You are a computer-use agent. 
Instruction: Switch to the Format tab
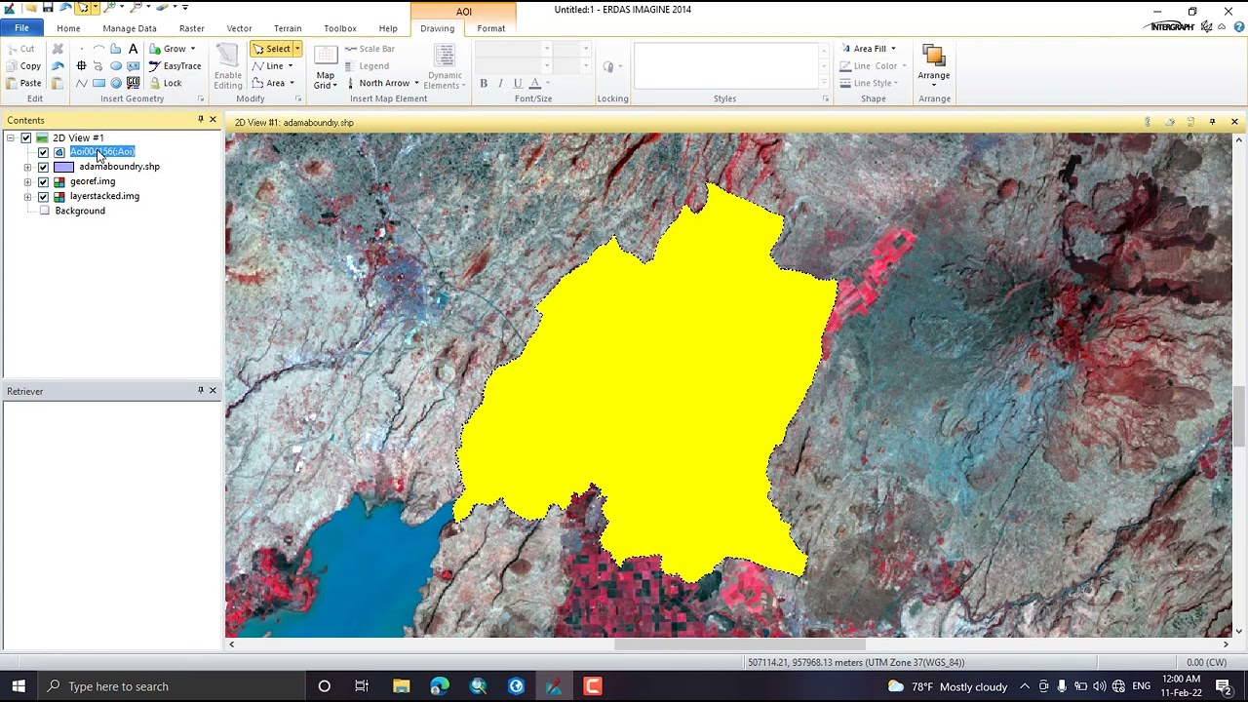click(491, 28)
